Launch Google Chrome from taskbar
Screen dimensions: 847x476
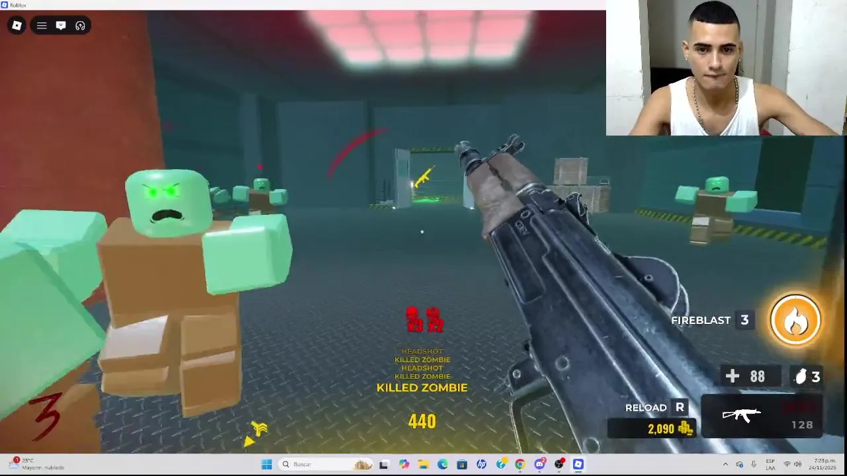[520, 464]
